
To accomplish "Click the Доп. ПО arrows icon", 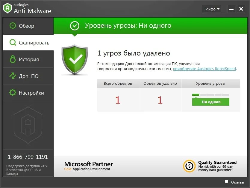I will (13, 76).
